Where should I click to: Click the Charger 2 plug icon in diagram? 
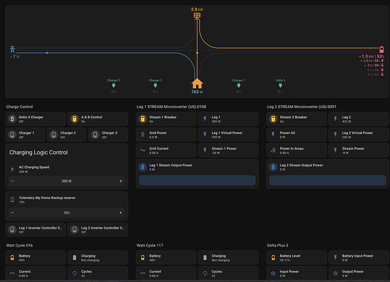point(114,85)
